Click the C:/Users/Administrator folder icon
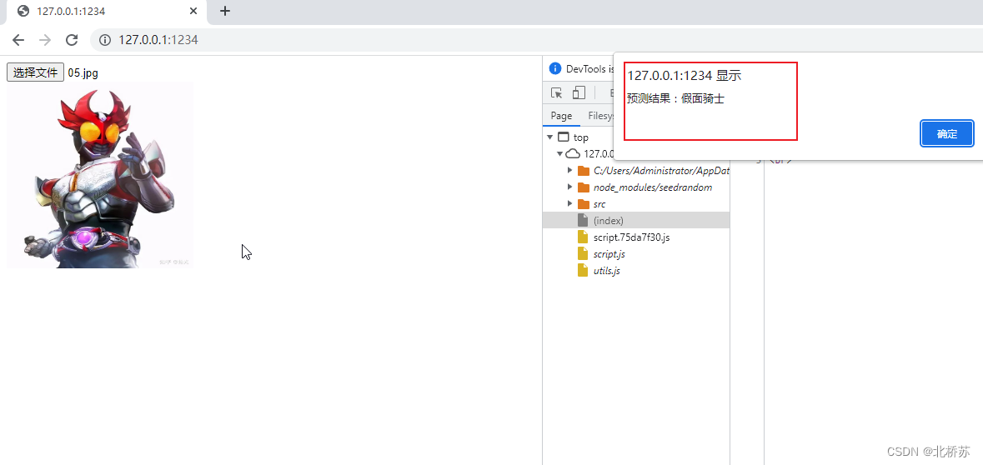983x465 pixels. click(x=583, y=171)
